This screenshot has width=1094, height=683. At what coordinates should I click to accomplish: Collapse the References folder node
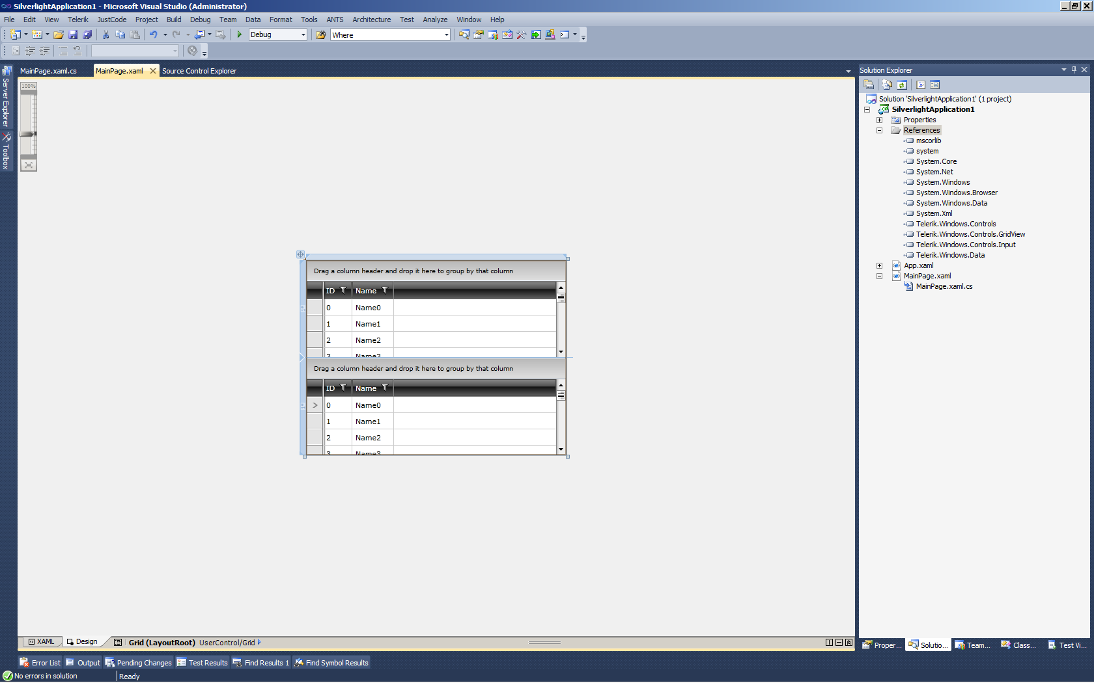point(879,130)
